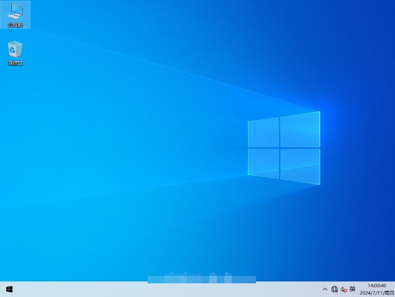This screenshot has width=395, height=297.
Task: Click the red X badge on volume icon
Action: click(345, 291)
